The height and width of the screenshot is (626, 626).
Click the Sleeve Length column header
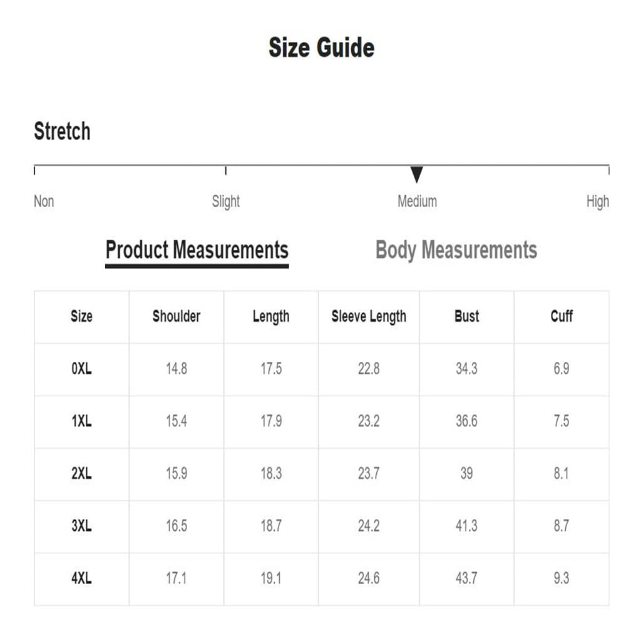pyautogui.click(x=369, y=317)
